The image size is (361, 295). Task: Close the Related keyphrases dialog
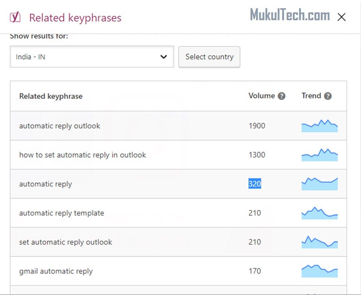342,17
